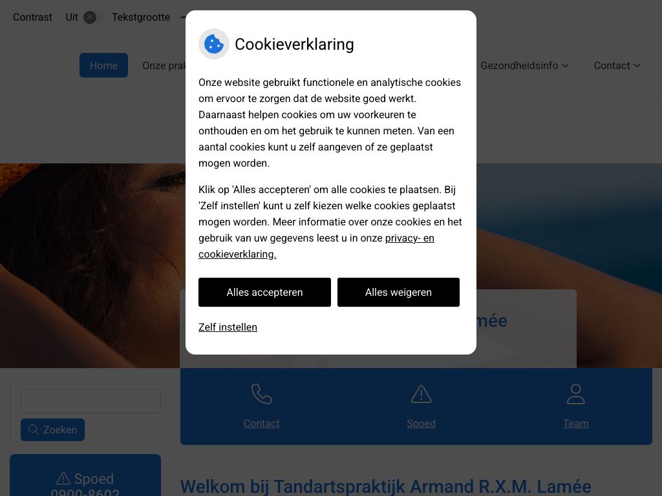Viewport: 662px width, 496px height.
Task: Refuse all cookies with Alles weigeren
Action: coord(398,293)
